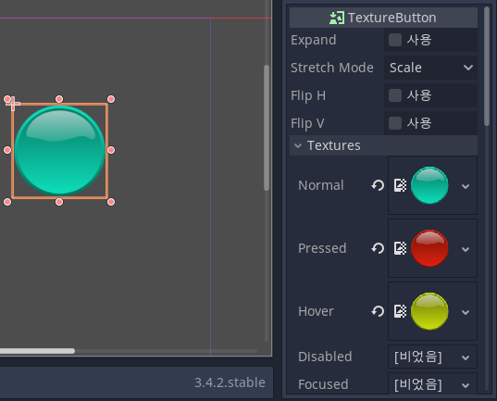
Task: Click the Disabled property label
Action: coord(325,357)
